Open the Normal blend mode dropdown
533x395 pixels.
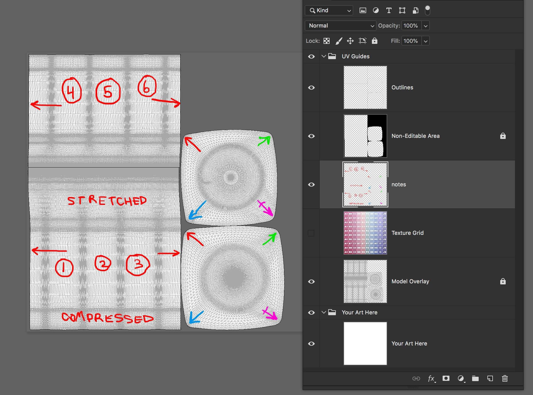340,26
